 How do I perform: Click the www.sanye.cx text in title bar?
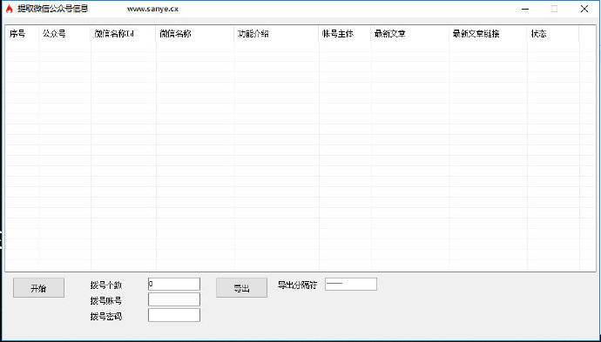(x=152, y=10)
